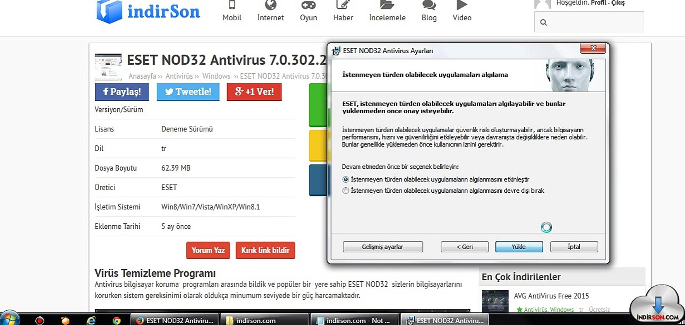
Task: Share the page with Paylaş! button
Action: (122, 92)
